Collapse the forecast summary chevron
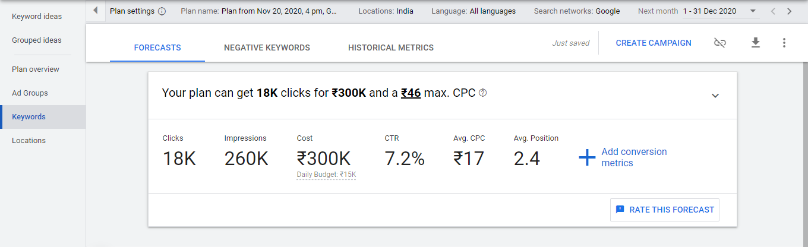 (x=715, y=96)
